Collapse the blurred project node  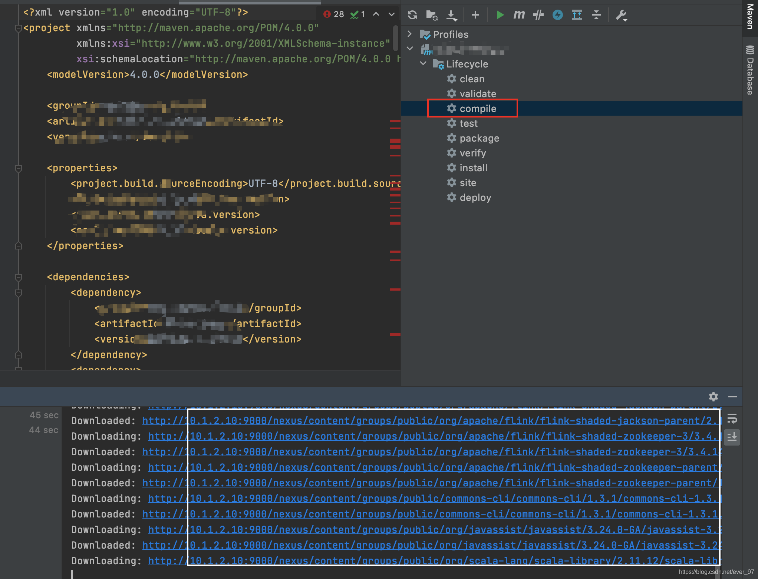tap(409, 49)
